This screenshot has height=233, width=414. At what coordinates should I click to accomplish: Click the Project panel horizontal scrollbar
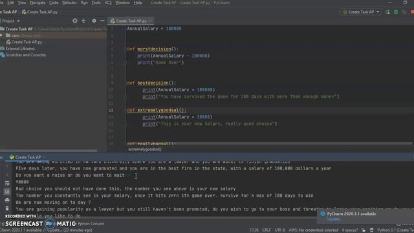point(49,151)
